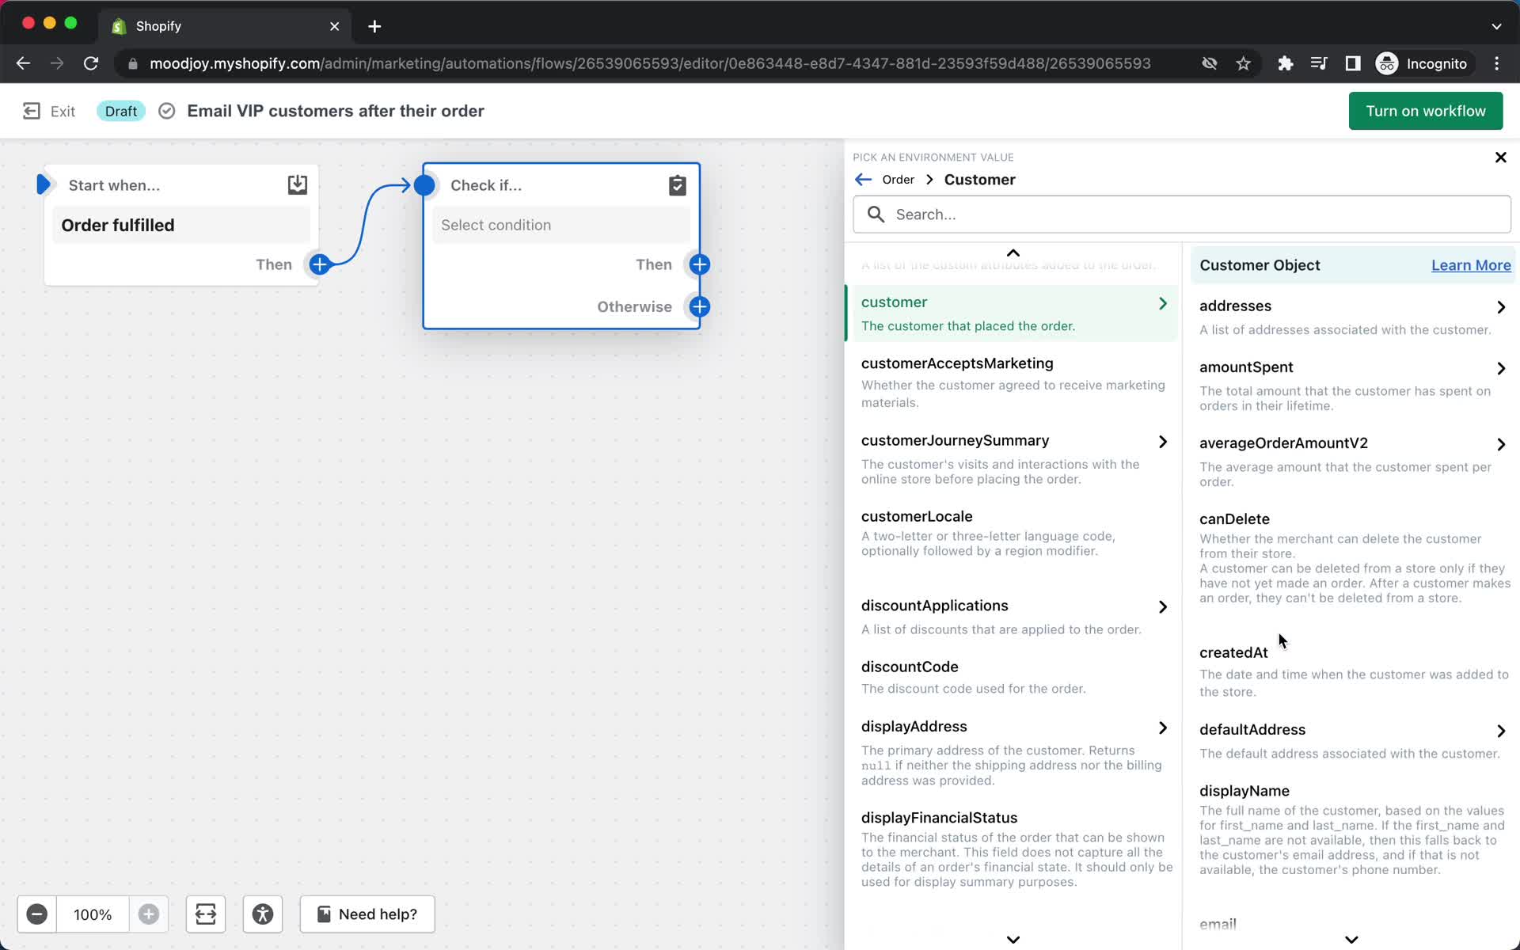The height and width of the screenshot is (950, 1520).
Task: Click Turn on workflow button
Action: (1426, 111)
